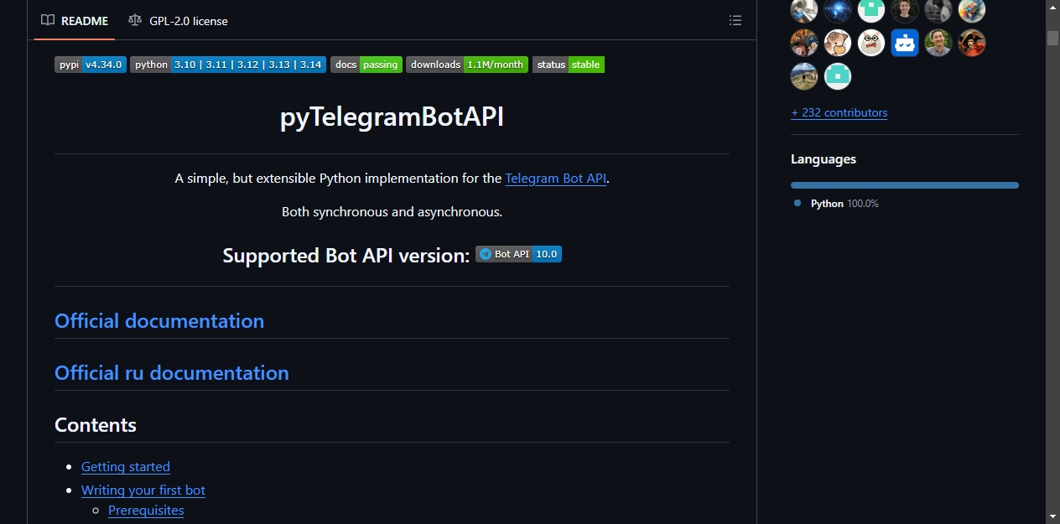Click the pyTelegramBotAPI heading

coord(392,117)
